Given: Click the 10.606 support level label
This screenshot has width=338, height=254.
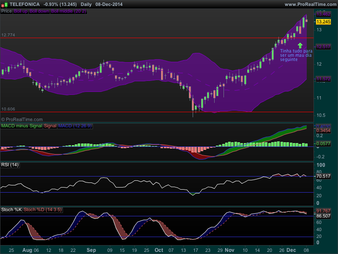Looking at the screenshot, I should pyautogui.click(x=8, y=109).
